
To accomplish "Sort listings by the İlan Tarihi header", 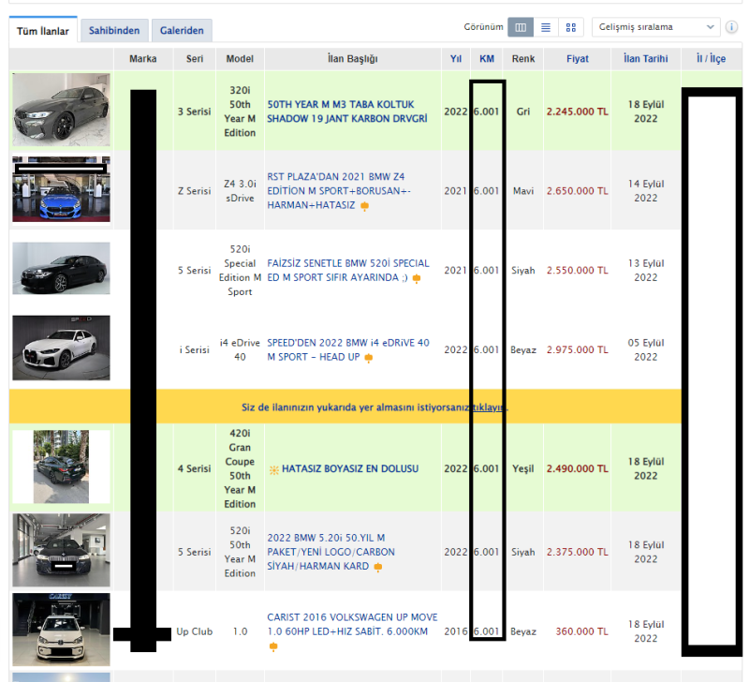I will click(x=645, y=59).
